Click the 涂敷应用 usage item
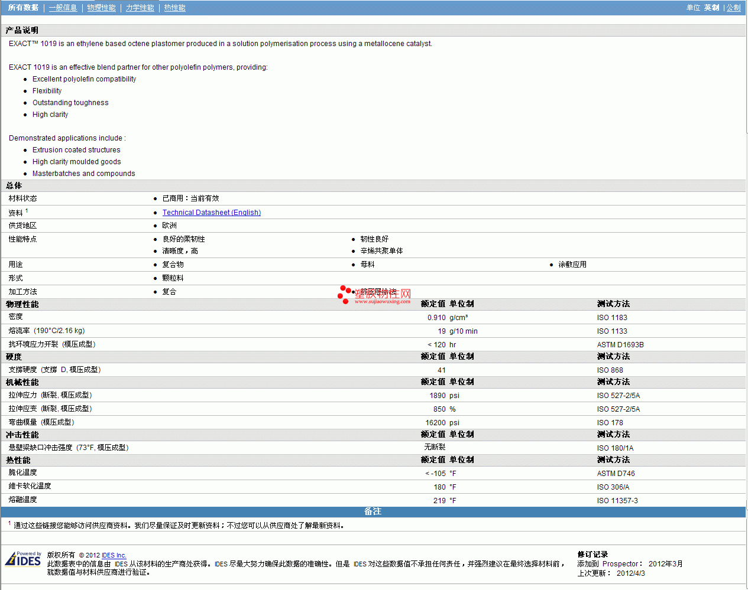This screenshot has width=748, height=590. point(572,265)
